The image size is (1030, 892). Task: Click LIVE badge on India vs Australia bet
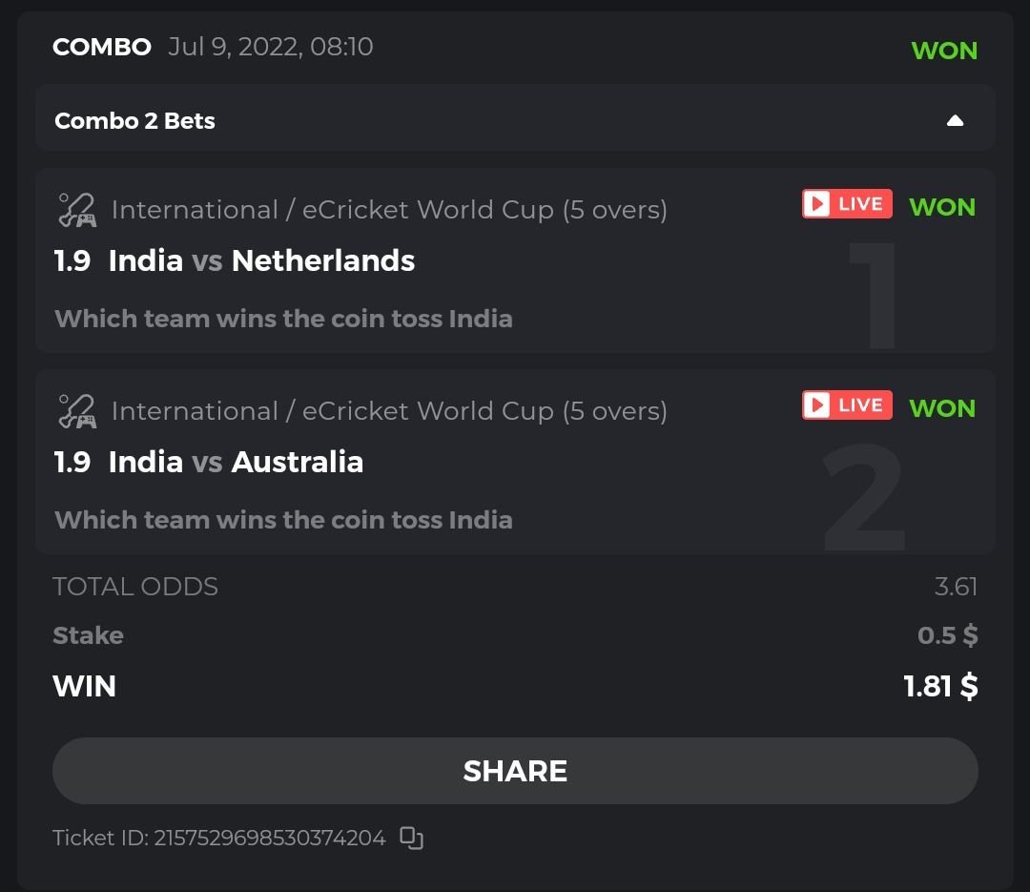pyautogui.click(x=847, y=405)
